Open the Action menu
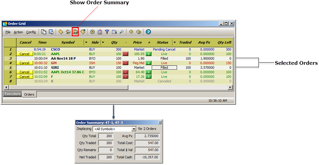Viewport: 319px width, 165px height. [x=18, y=32]
